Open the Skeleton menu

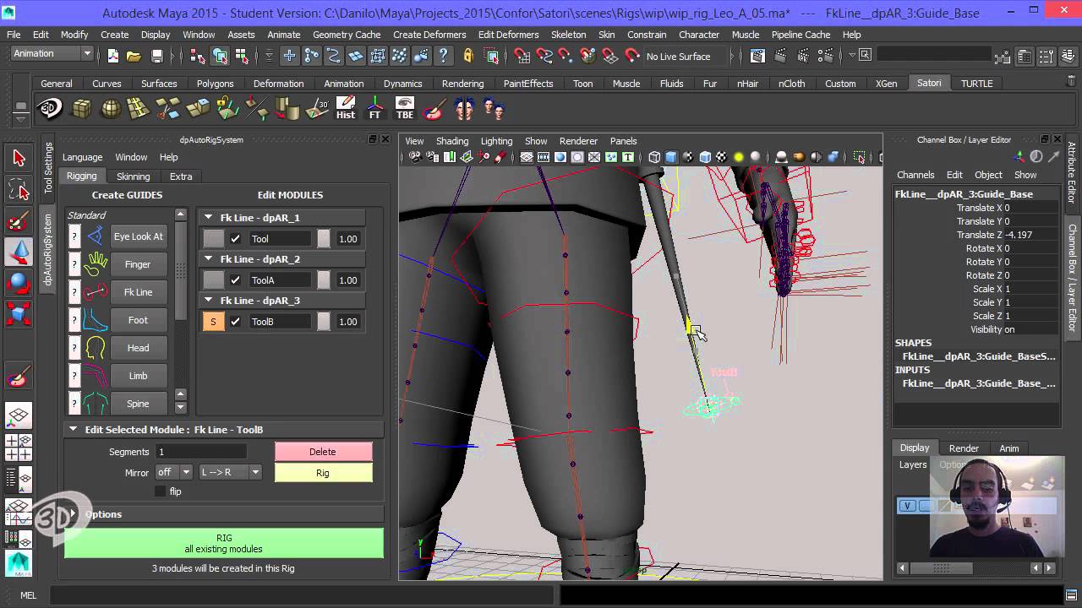click(x=568, y=35)
